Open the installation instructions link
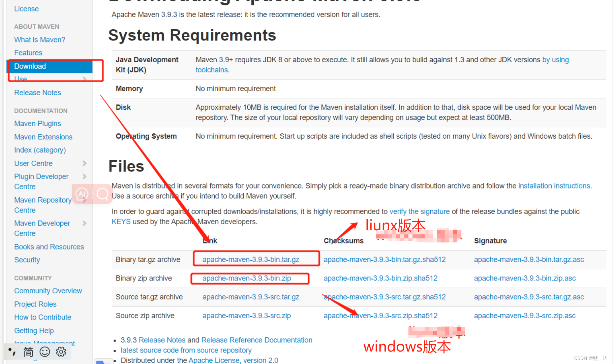The image size is (613, 364). click(555, 186)
